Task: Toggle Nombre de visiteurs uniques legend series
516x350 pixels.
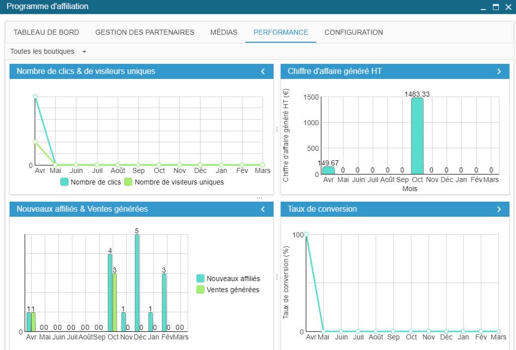Action: point(174,182)
